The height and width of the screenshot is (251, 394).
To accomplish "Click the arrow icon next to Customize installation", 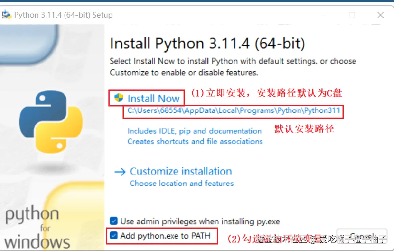I will pos(120,172).
